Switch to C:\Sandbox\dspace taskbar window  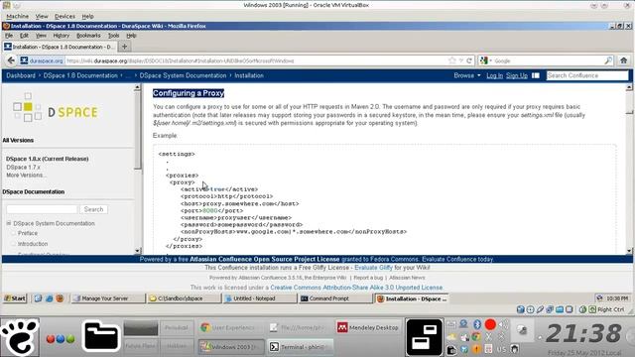(x=185, y=298)
